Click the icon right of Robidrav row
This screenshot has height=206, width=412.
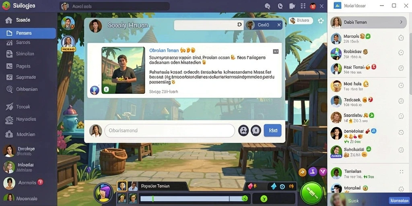[401, 53]
